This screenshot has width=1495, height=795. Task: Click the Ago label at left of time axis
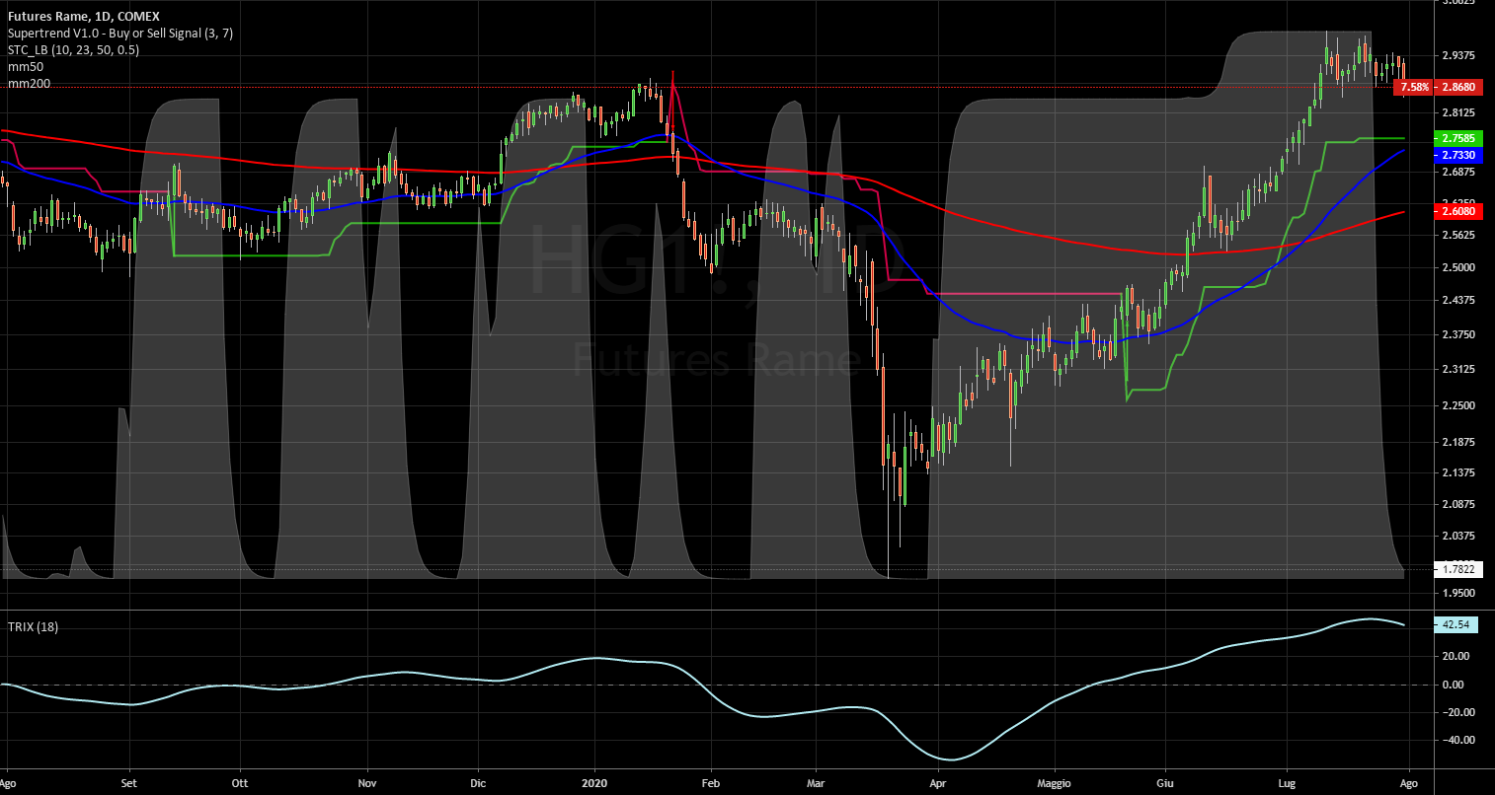point(10,782)
